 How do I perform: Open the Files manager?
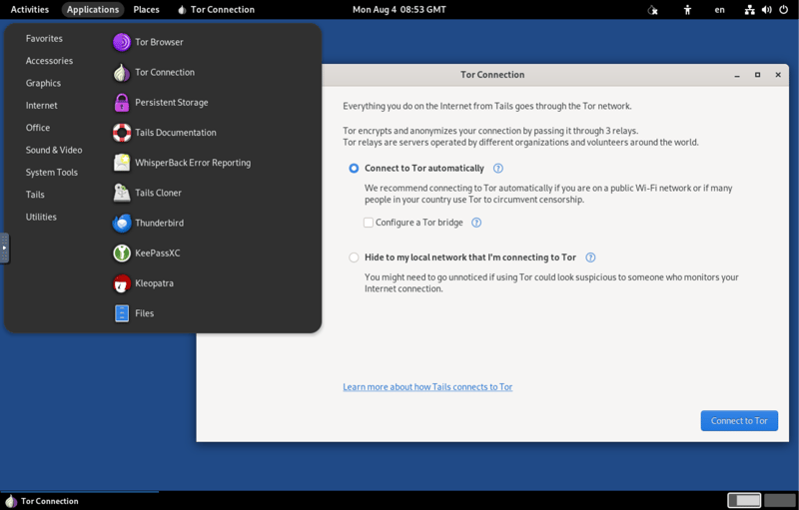click(134, 313)
